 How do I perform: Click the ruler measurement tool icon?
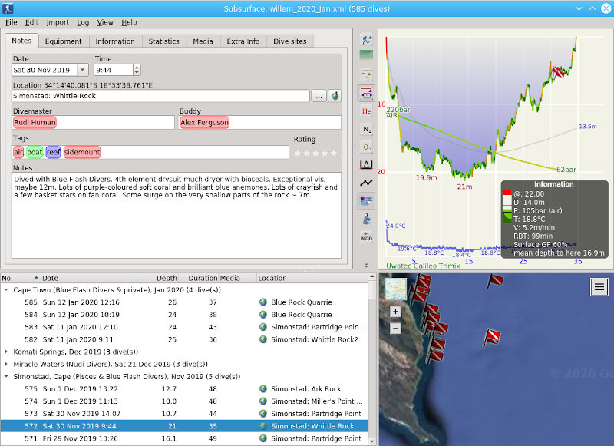point(366,164)
